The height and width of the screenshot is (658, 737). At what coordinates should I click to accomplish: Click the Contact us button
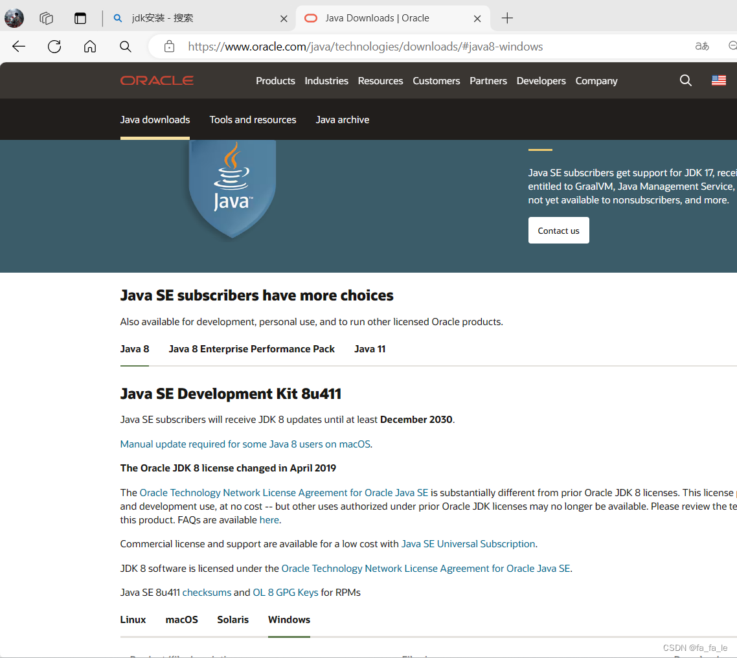tap(558, 231)
